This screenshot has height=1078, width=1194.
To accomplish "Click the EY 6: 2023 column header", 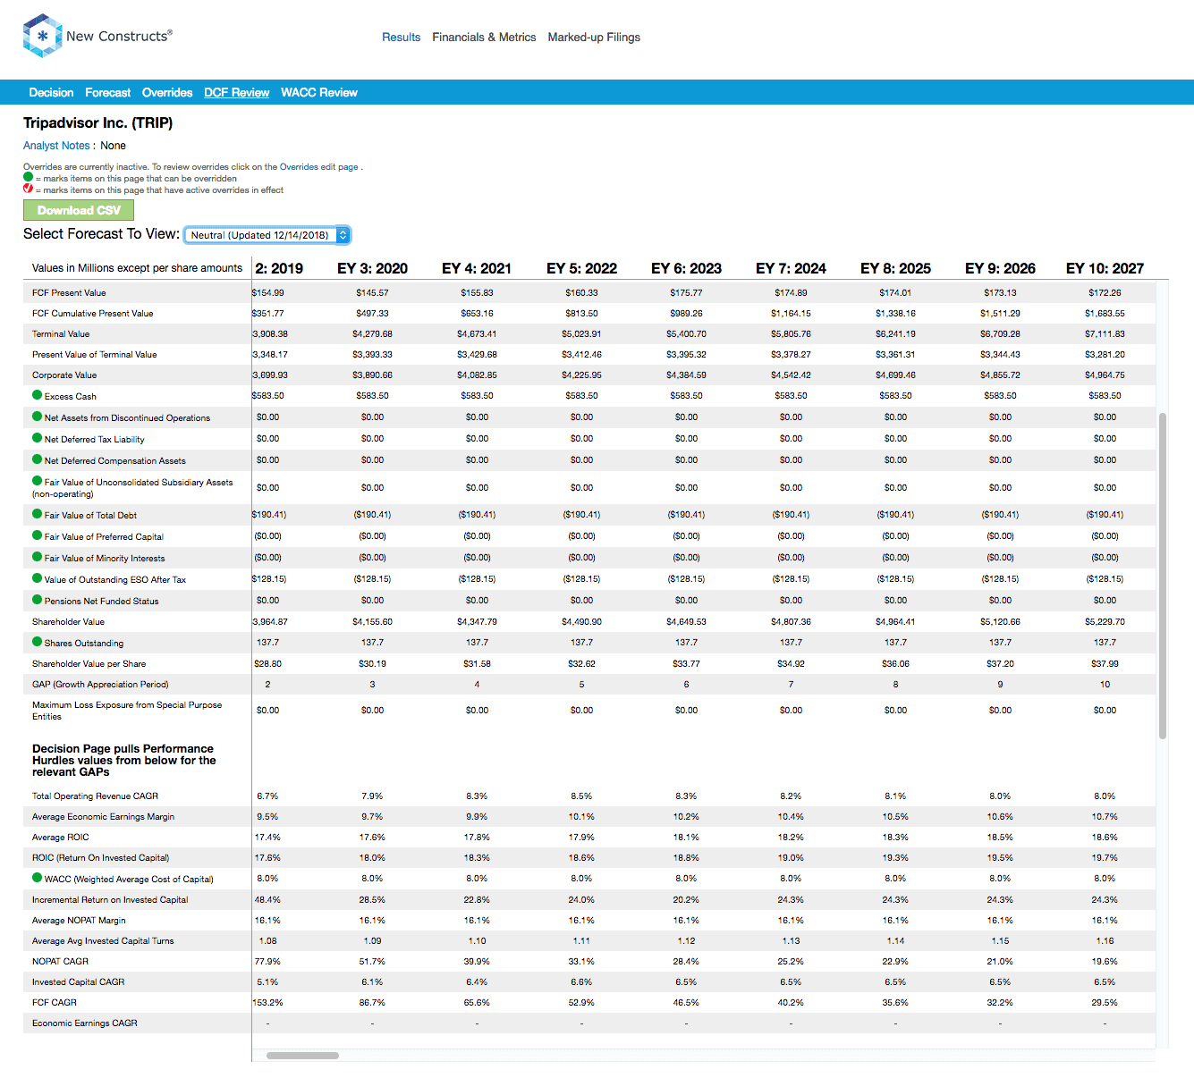I will 686,268.
